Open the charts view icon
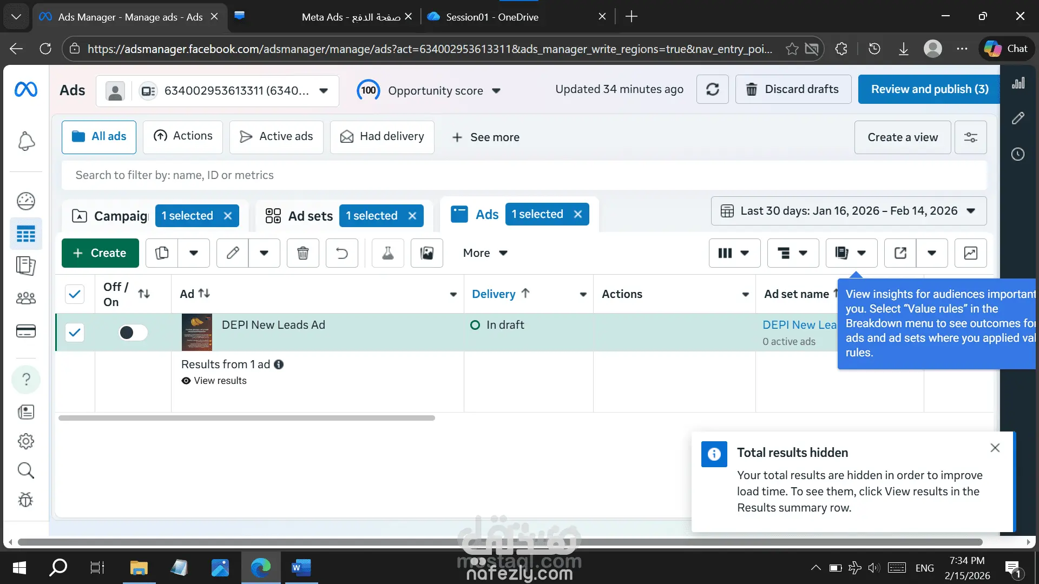The image size is (1039, 584). click(x=970, y=253)
